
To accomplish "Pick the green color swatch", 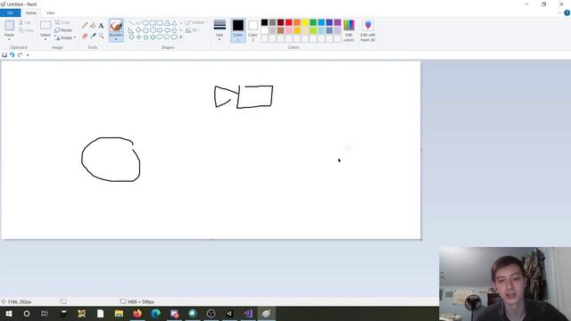I will [313, 22].
